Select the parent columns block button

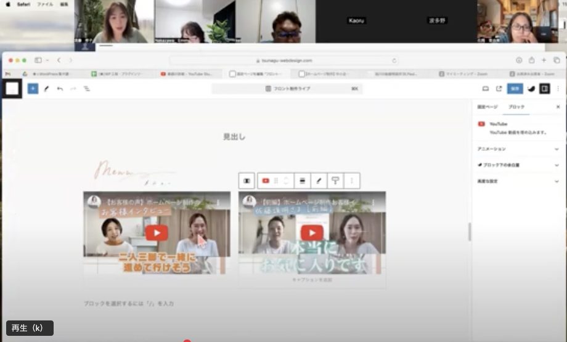(247, 181)
